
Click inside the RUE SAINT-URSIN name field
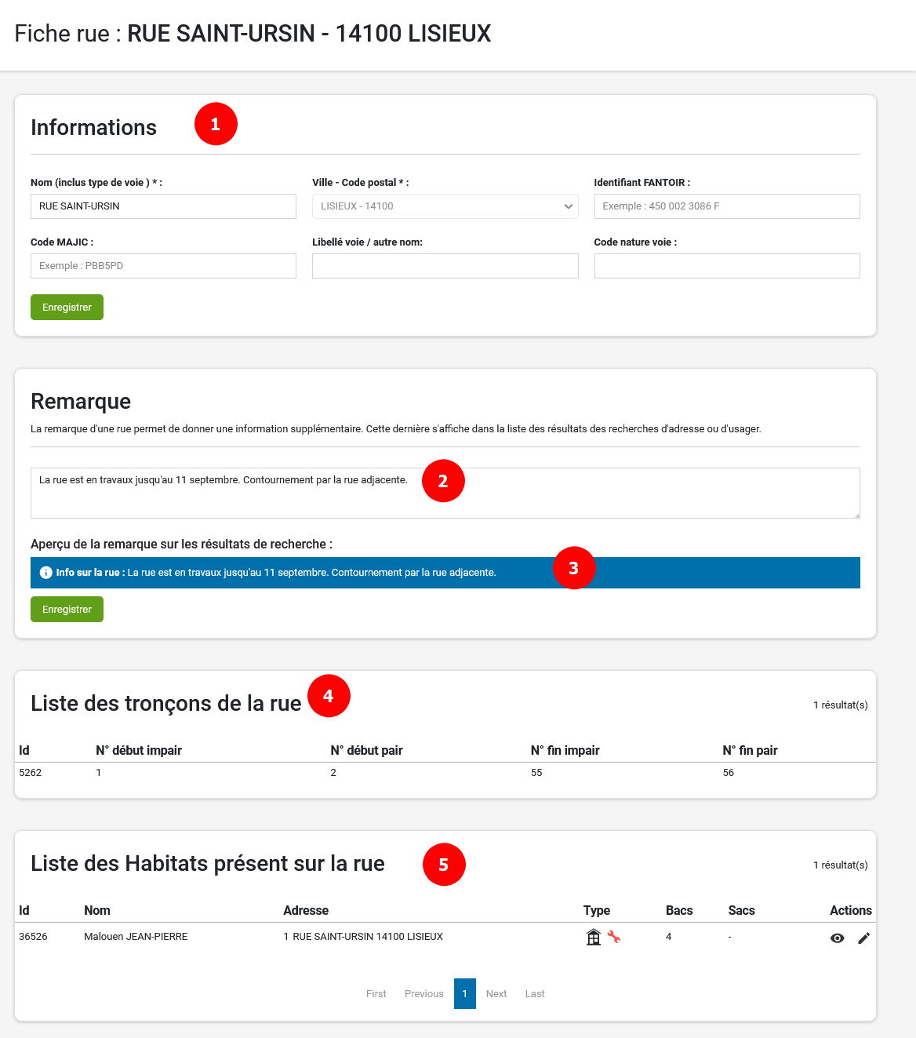tap(162, 206)
